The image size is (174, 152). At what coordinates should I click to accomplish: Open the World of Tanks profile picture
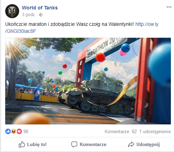click(x=12, y=11)
